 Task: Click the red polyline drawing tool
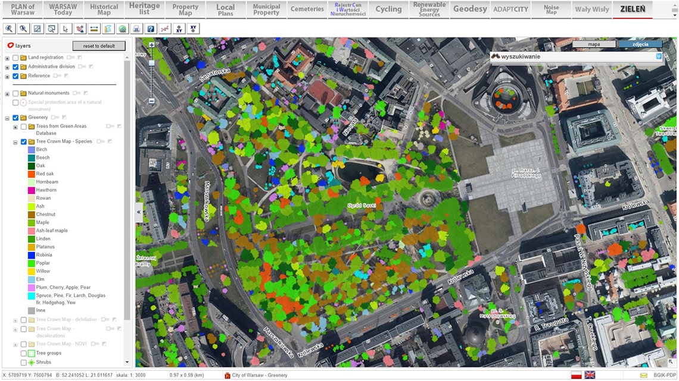click(165, 29)
